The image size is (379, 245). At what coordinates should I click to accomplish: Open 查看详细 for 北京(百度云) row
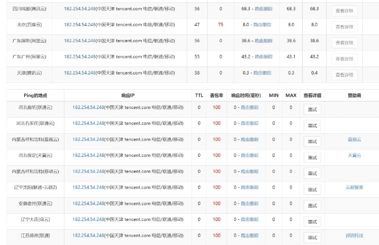tap(344, 27)
